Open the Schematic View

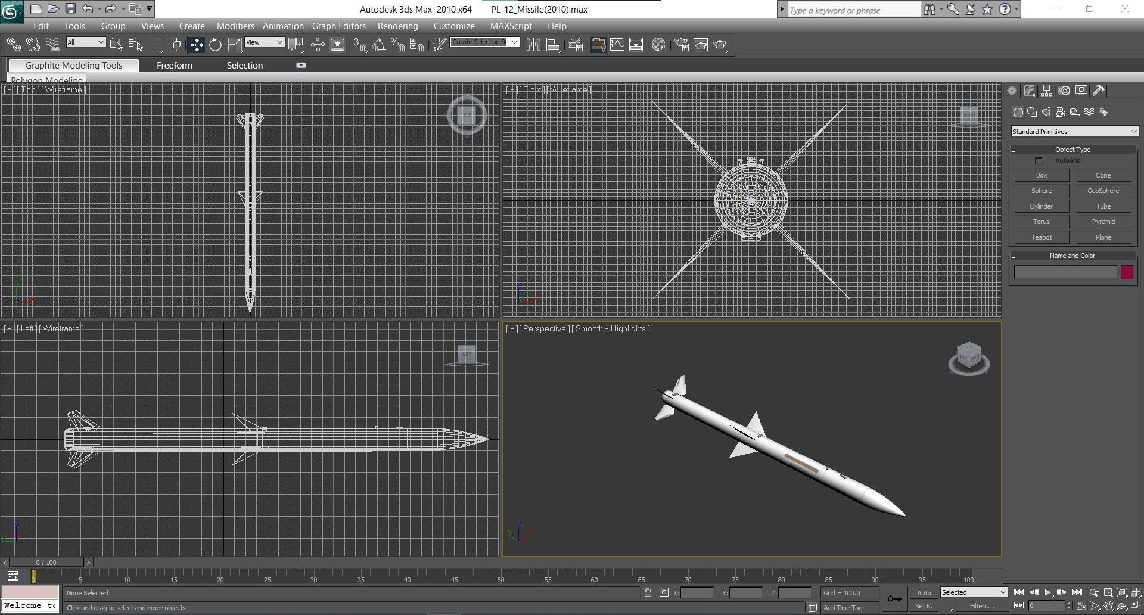(636, 45)
